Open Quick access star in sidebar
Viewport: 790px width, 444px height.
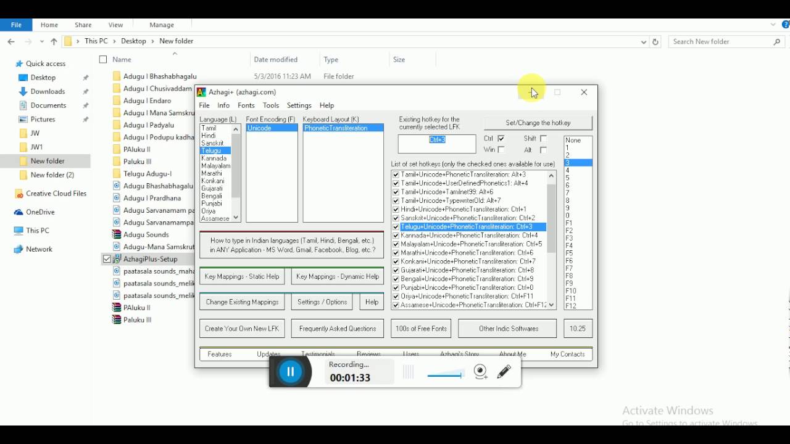click(19, 64)
